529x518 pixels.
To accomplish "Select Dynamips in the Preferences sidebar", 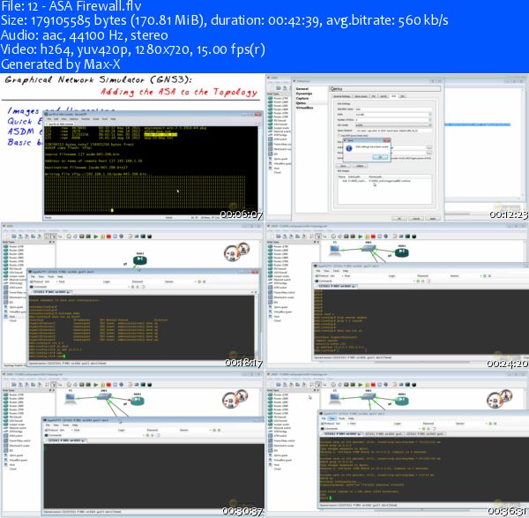I will point(304,94).
